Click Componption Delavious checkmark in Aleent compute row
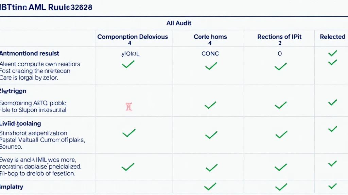The image size is (348, 195). pos(128,64)
